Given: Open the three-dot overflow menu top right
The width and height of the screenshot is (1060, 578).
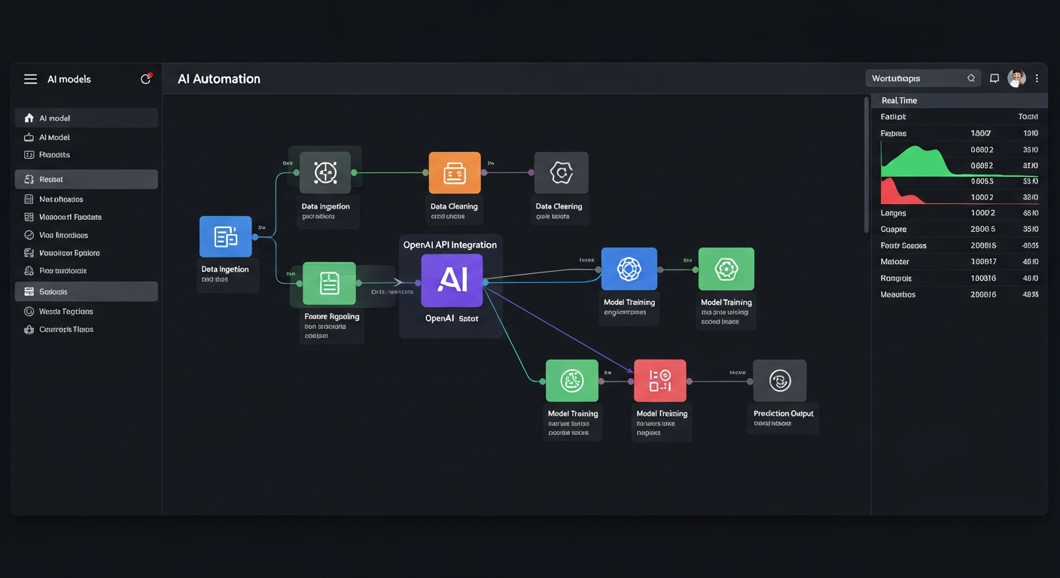Looking at the screenshot, I should point(1037,78).
